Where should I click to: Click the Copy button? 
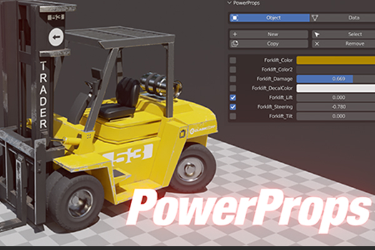click(x=269, y=44)
